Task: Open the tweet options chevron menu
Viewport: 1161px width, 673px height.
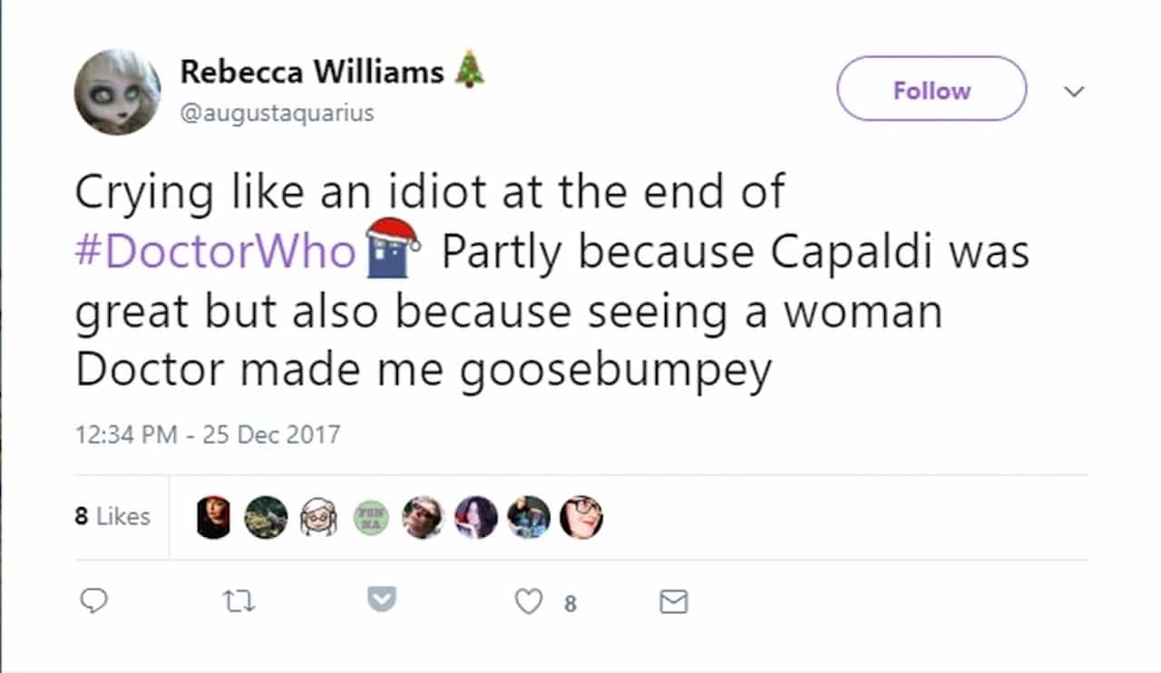Action: [1074, 91]
